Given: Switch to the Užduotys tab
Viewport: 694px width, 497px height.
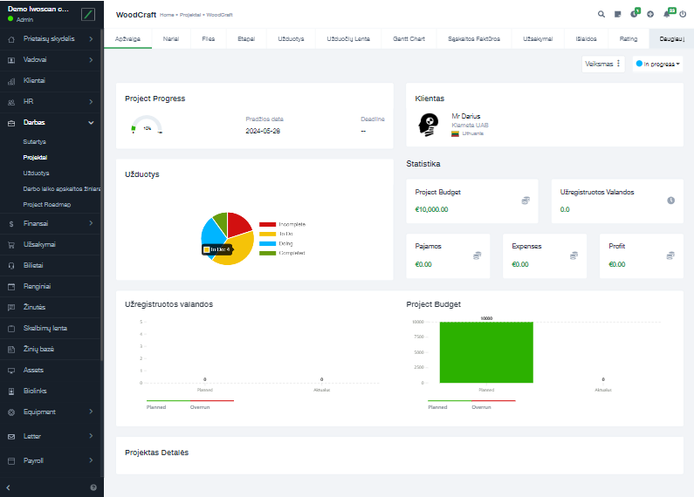Looking at the screenshot, I should (291, 39).
